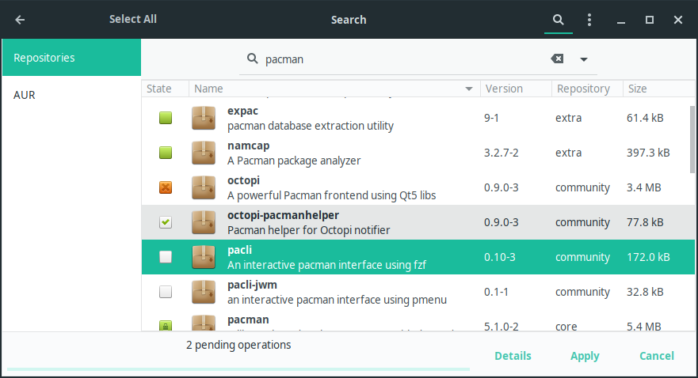698x378 pixels.
Task: Click the 77.8 kB size value
Action: point(645,222)
